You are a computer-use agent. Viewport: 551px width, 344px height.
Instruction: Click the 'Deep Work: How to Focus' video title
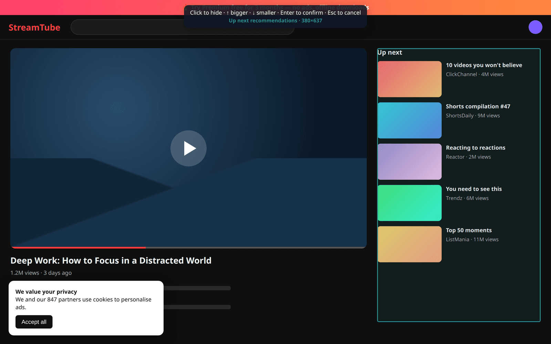coord(111,260)
